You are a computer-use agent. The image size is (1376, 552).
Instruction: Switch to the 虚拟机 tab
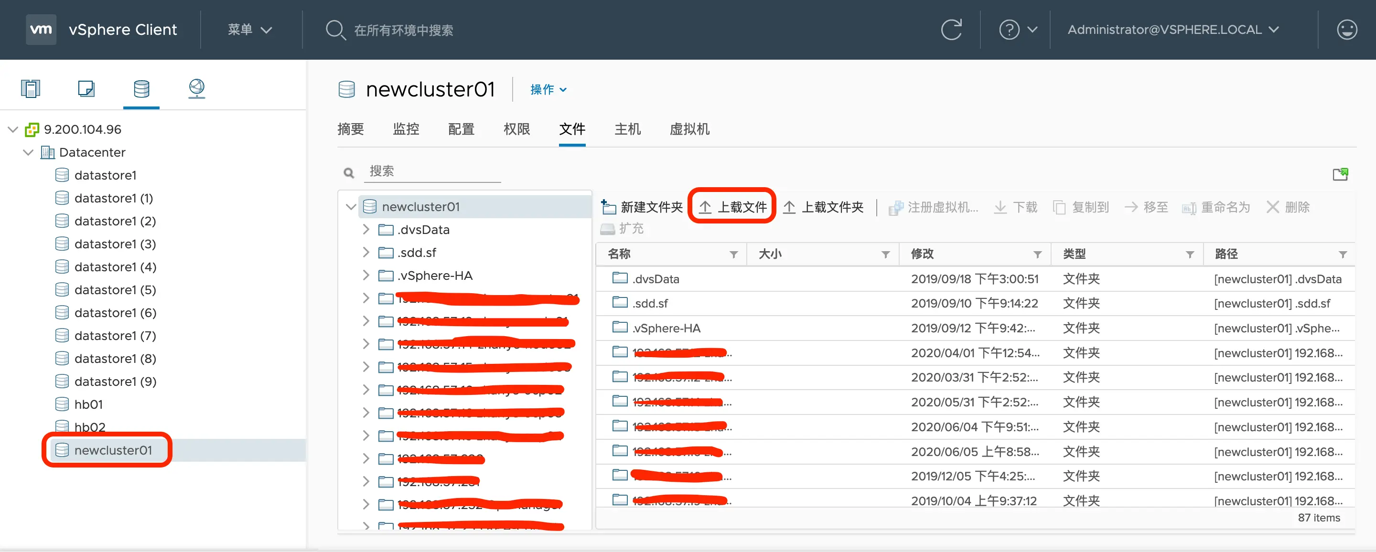tap(689, 129)
